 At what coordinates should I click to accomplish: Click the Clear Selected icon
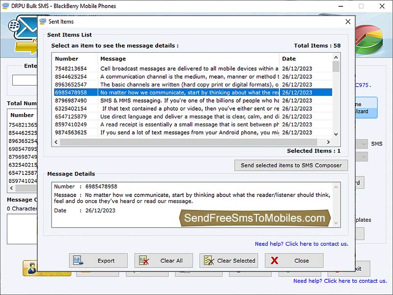pos(208,261)
